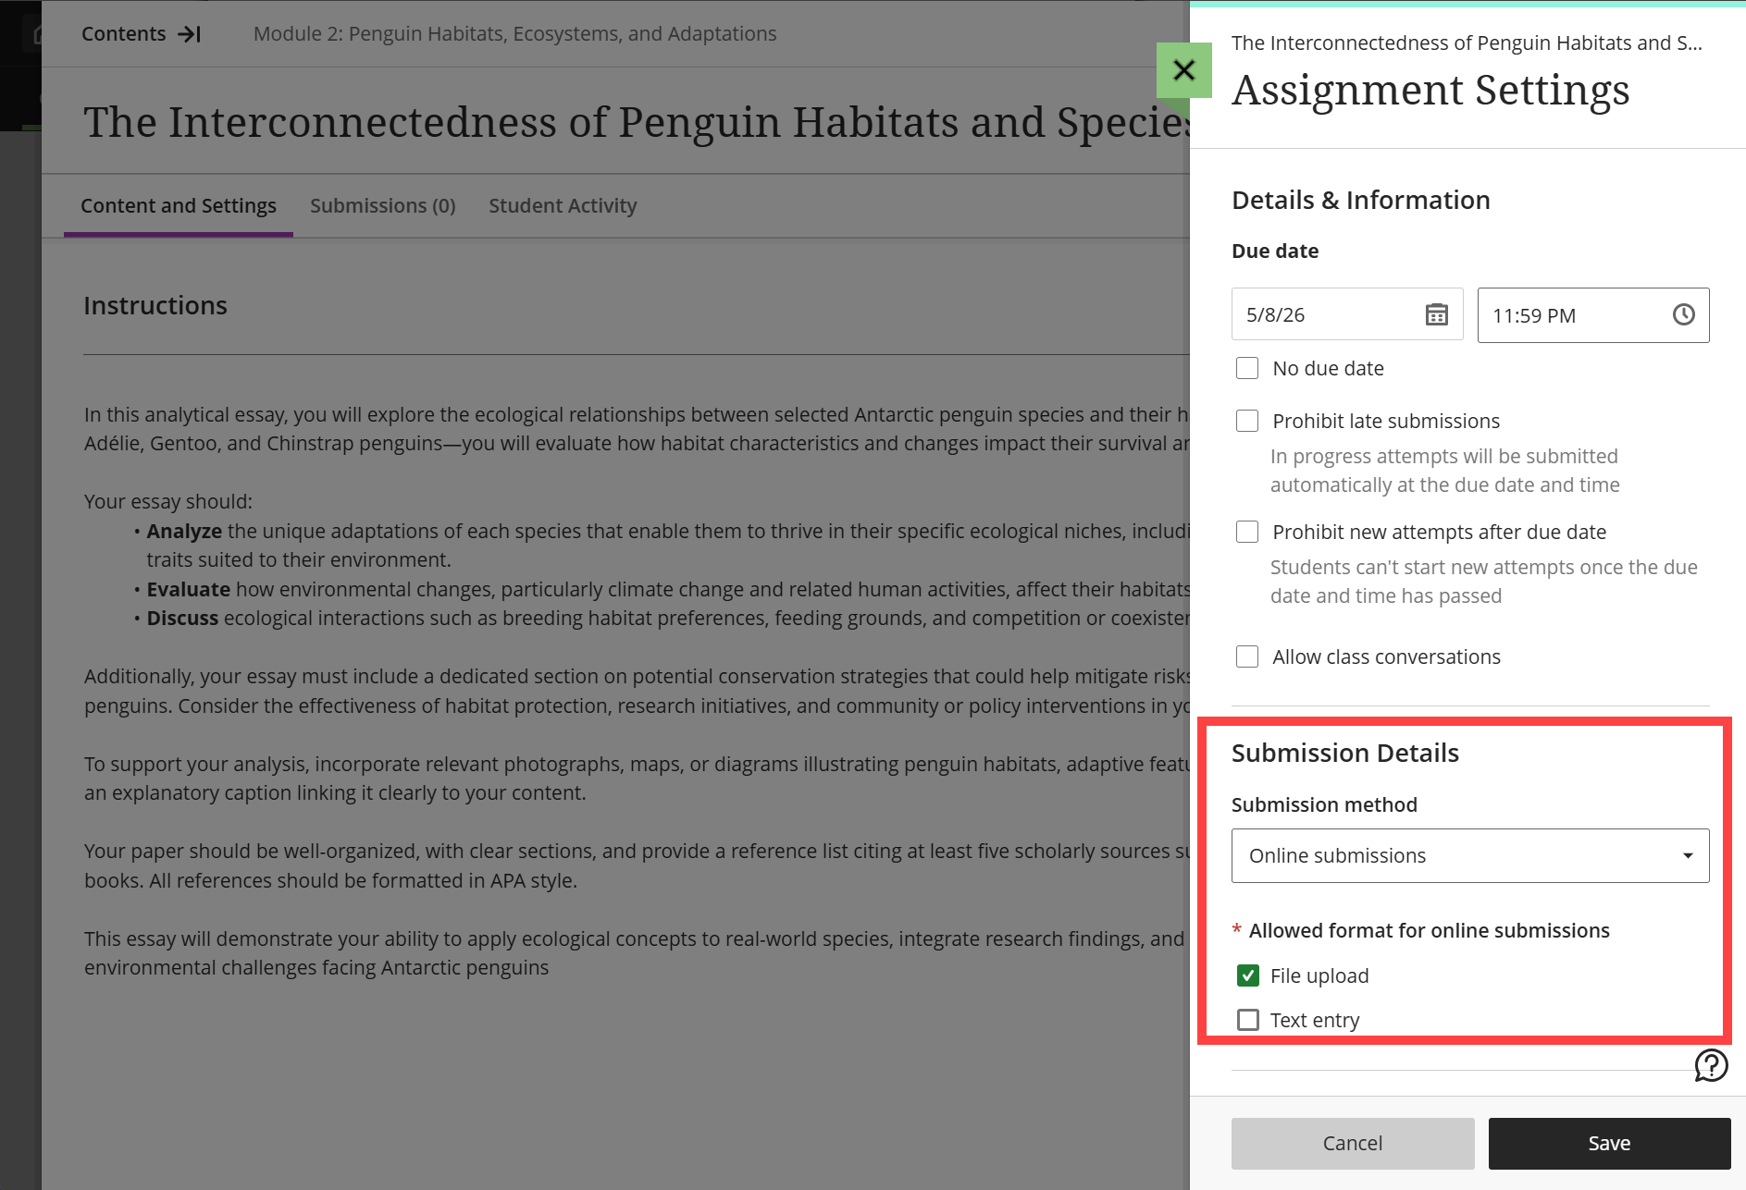1746x1190 pixels.
Task: Toggle Allow class conversations checkbox
Action: point(1247,656)
